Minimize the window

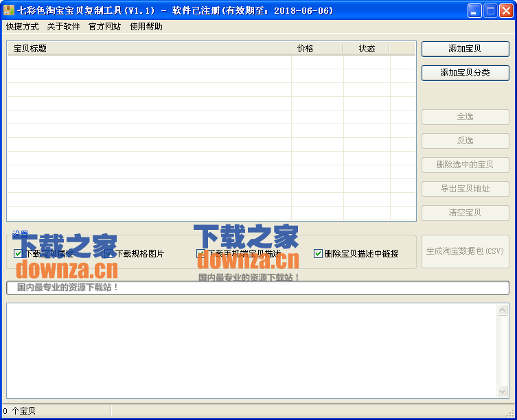474,11
